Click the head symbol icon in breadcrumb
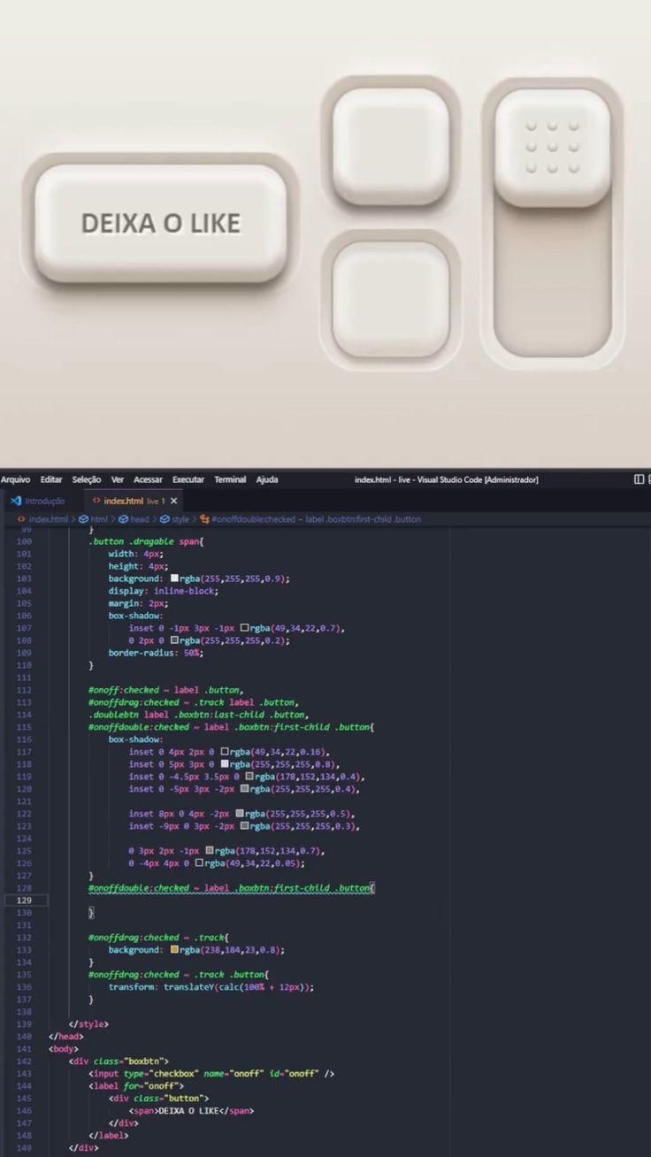This screenshot has width=651, height=1157. pos(123,519)
